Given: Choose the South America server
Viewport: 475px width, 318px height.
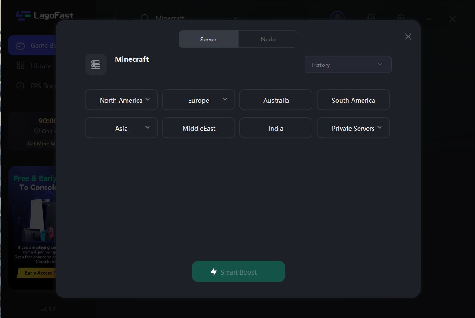Looking at the screenshot, I should pos(353,100).
